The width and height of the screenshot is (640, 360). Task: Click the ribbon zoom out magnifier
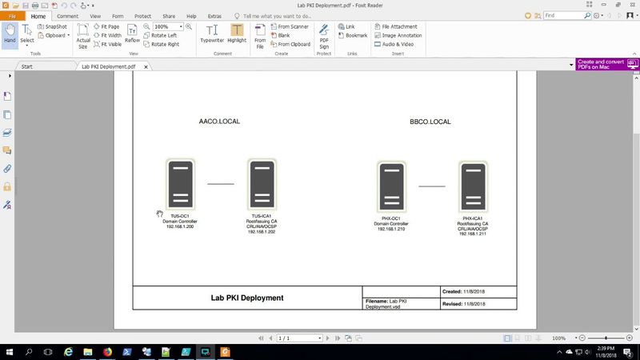146,26
